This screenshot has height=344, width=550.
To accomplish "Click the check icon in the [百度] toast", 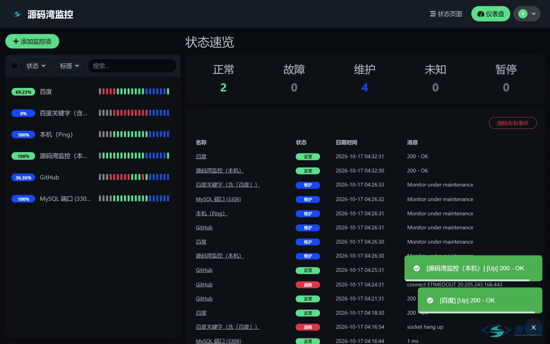I will pyautogui.click(x=430, y=300).
